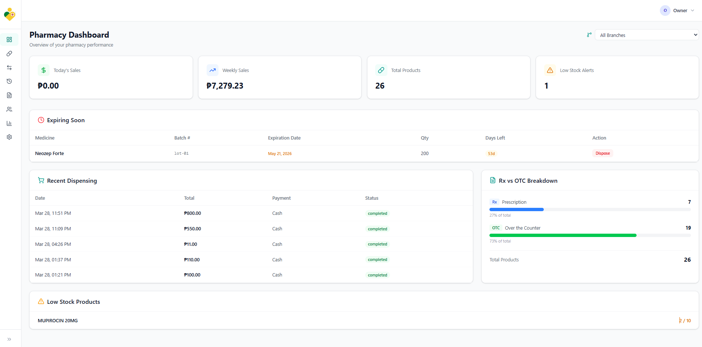Open the pill medicines icon in sidebar
702x347 pixels.
pyautogui.click(x=9, y=54)
